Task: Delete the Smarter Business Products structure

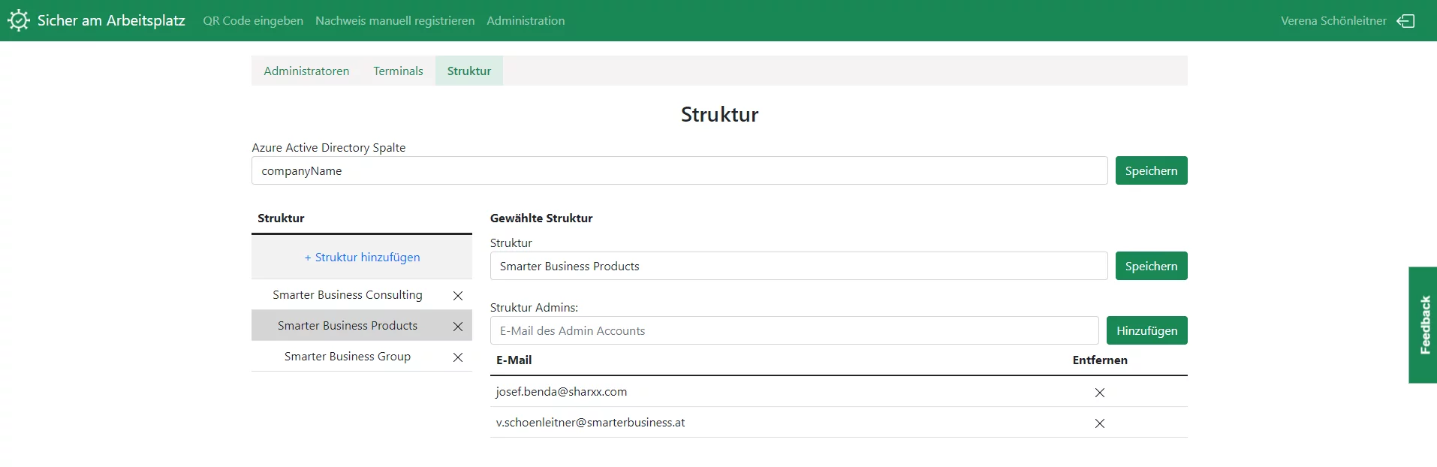Action: click(x=458, y=327)
